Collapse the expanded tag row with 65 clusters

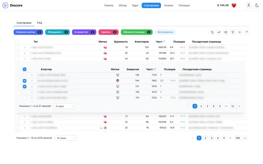tap(24, 59)
